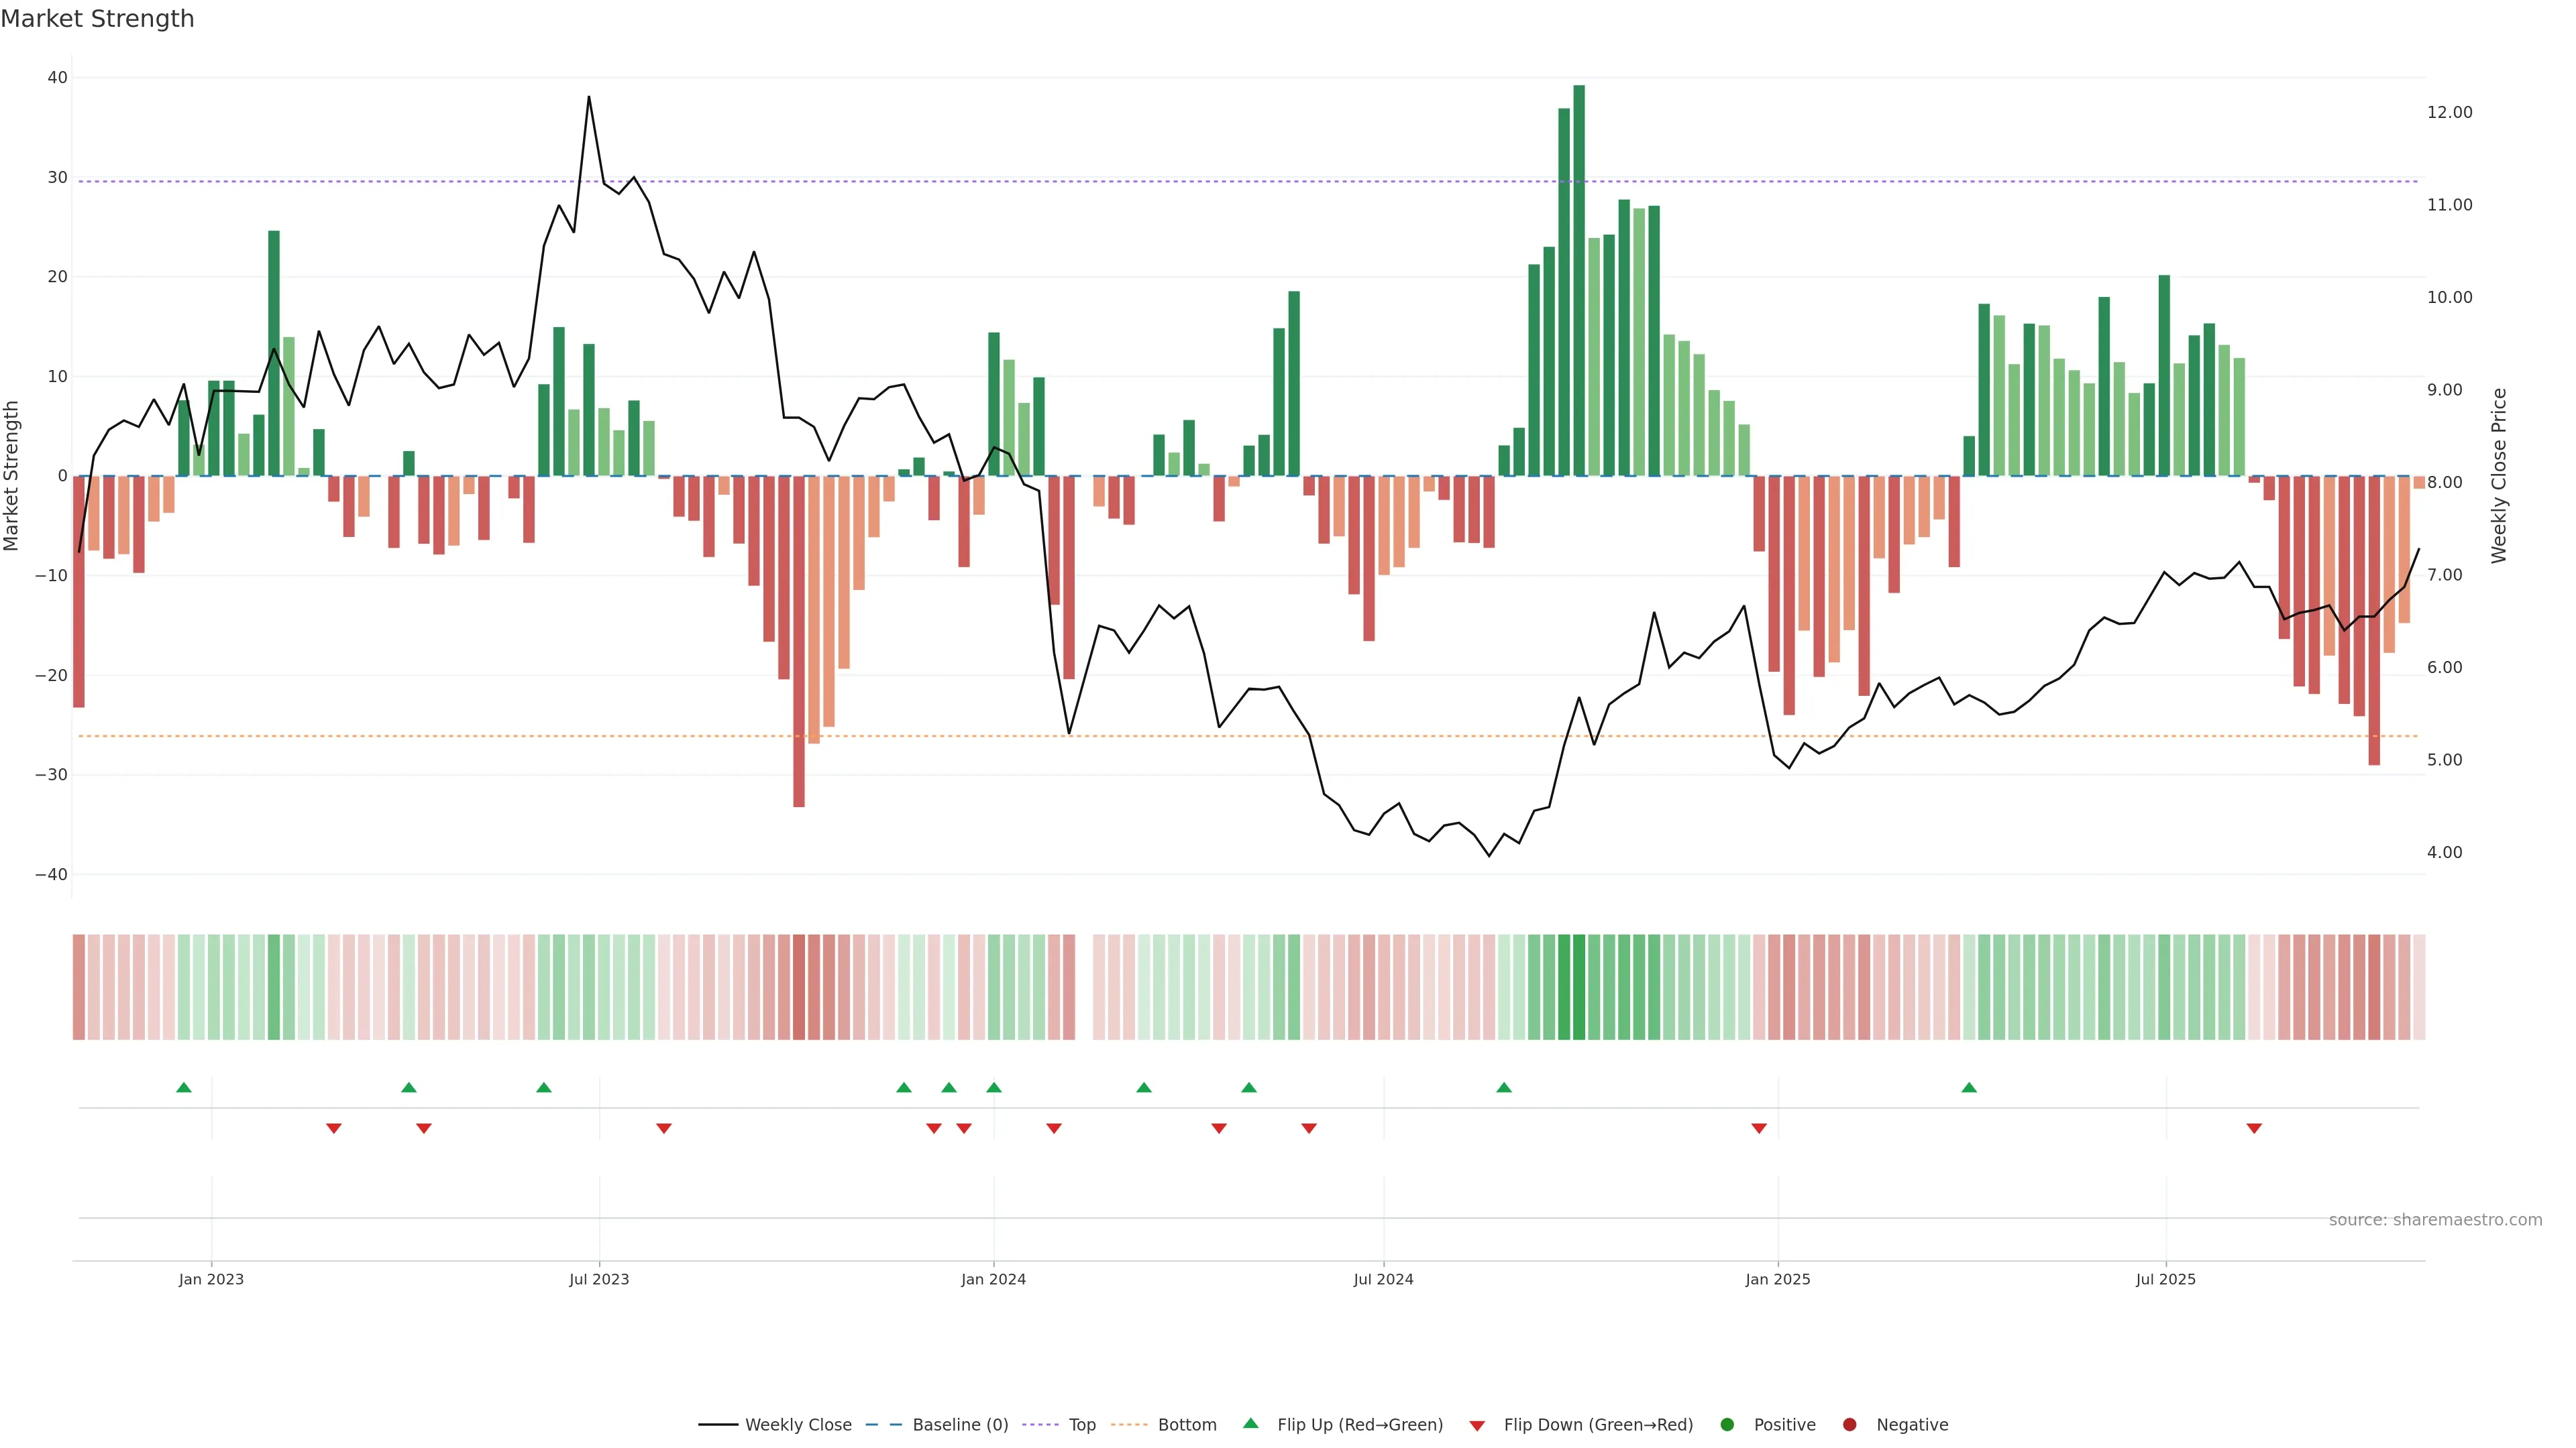This screenshot has height=1448, width=2576.
Task: Click the green Flip Up triangle legend icon
Action: 1250,1423
